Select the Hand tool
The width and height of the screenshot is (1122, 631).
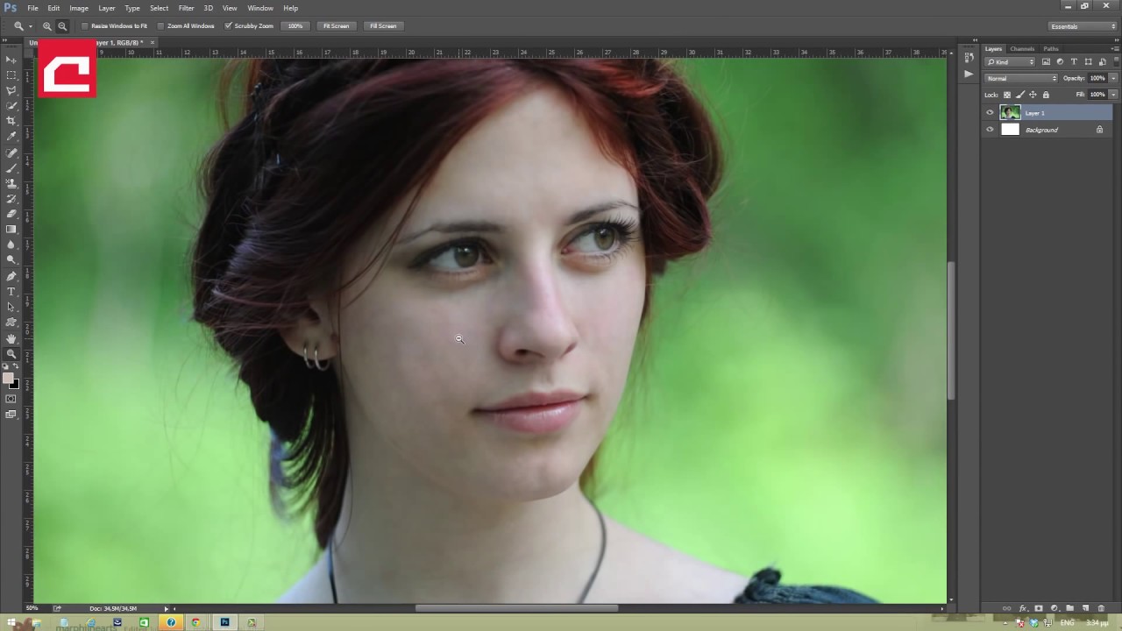[x=11, y=338]
